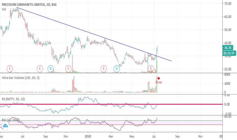Viewport: 237px width, 140px height.
Task: Click the 50.00 price axis label
Action: click(228, 30)
